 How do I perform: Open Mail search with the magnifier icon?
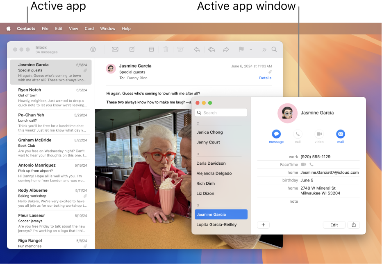(274, 49)
